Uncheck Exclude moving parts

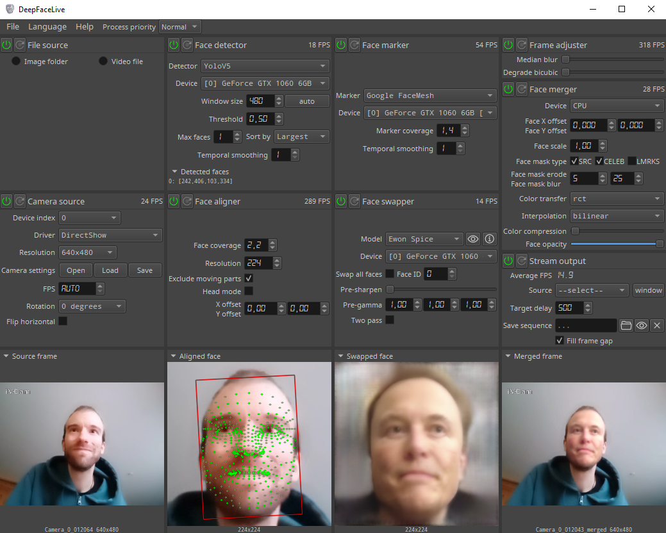[x=249, y=278]
